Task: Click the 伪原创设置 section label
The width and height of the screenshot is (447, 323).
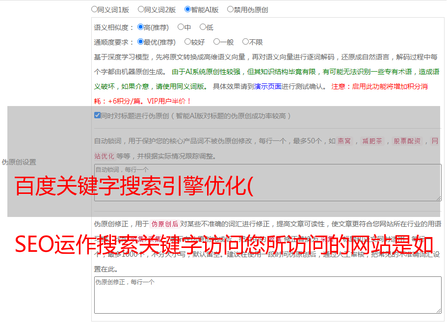Action: tap(19, 162)
